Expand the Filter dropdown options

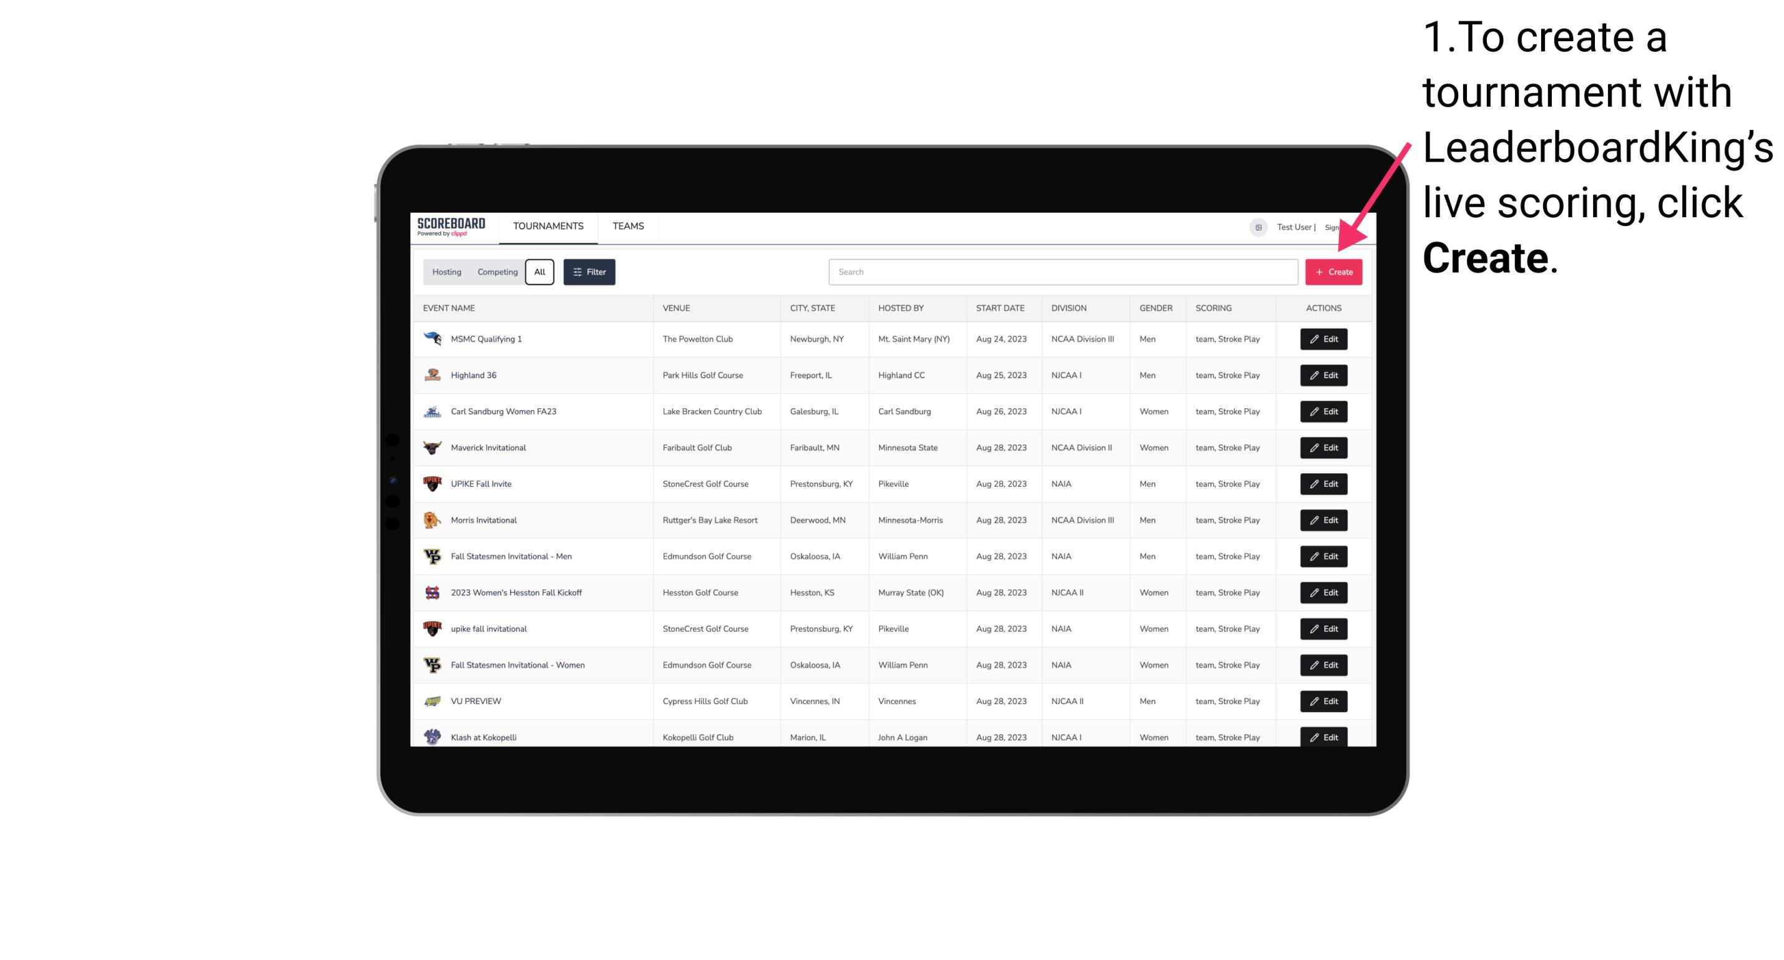tap(589, 272)
